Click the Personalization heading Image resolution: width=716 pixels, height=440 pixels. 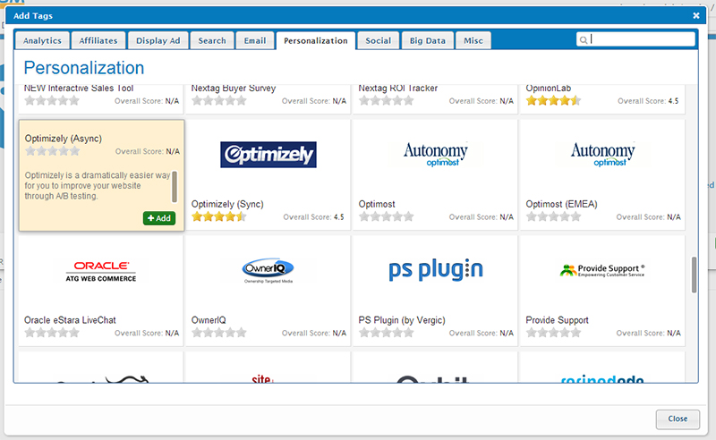point(84,68)
